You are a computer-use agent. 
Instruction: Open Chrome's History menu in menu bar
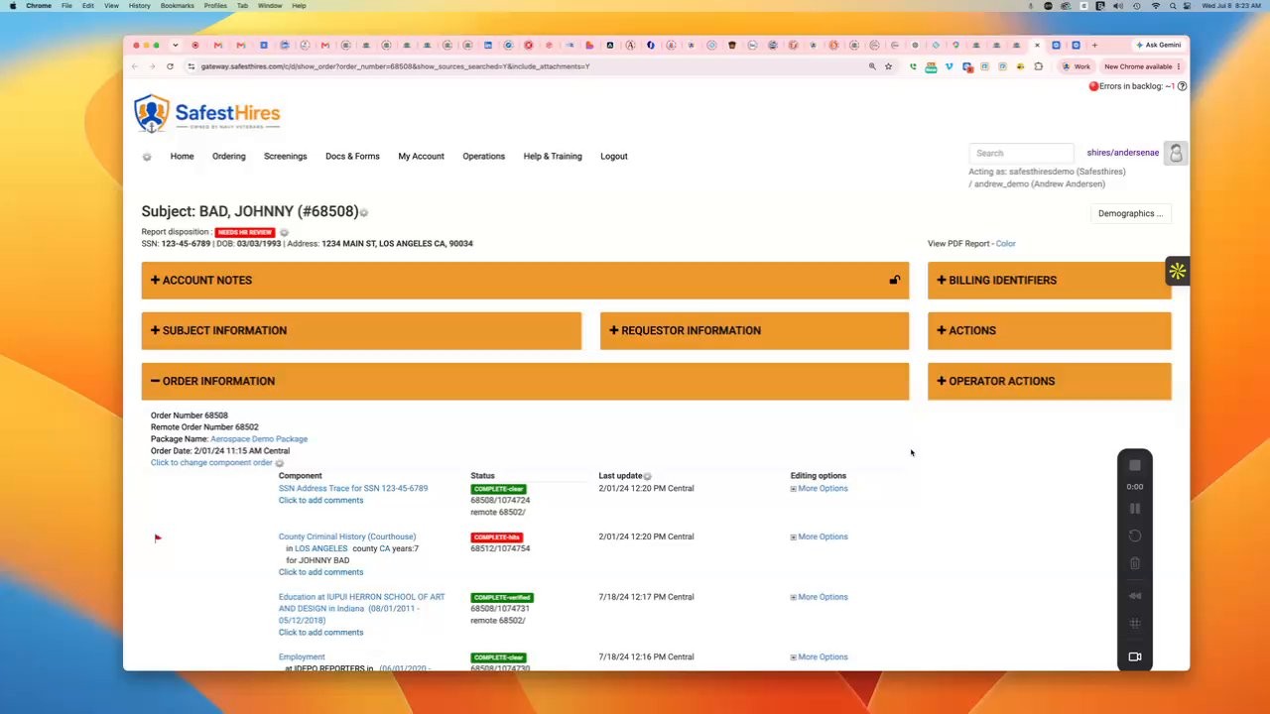[x=139, y=6]
